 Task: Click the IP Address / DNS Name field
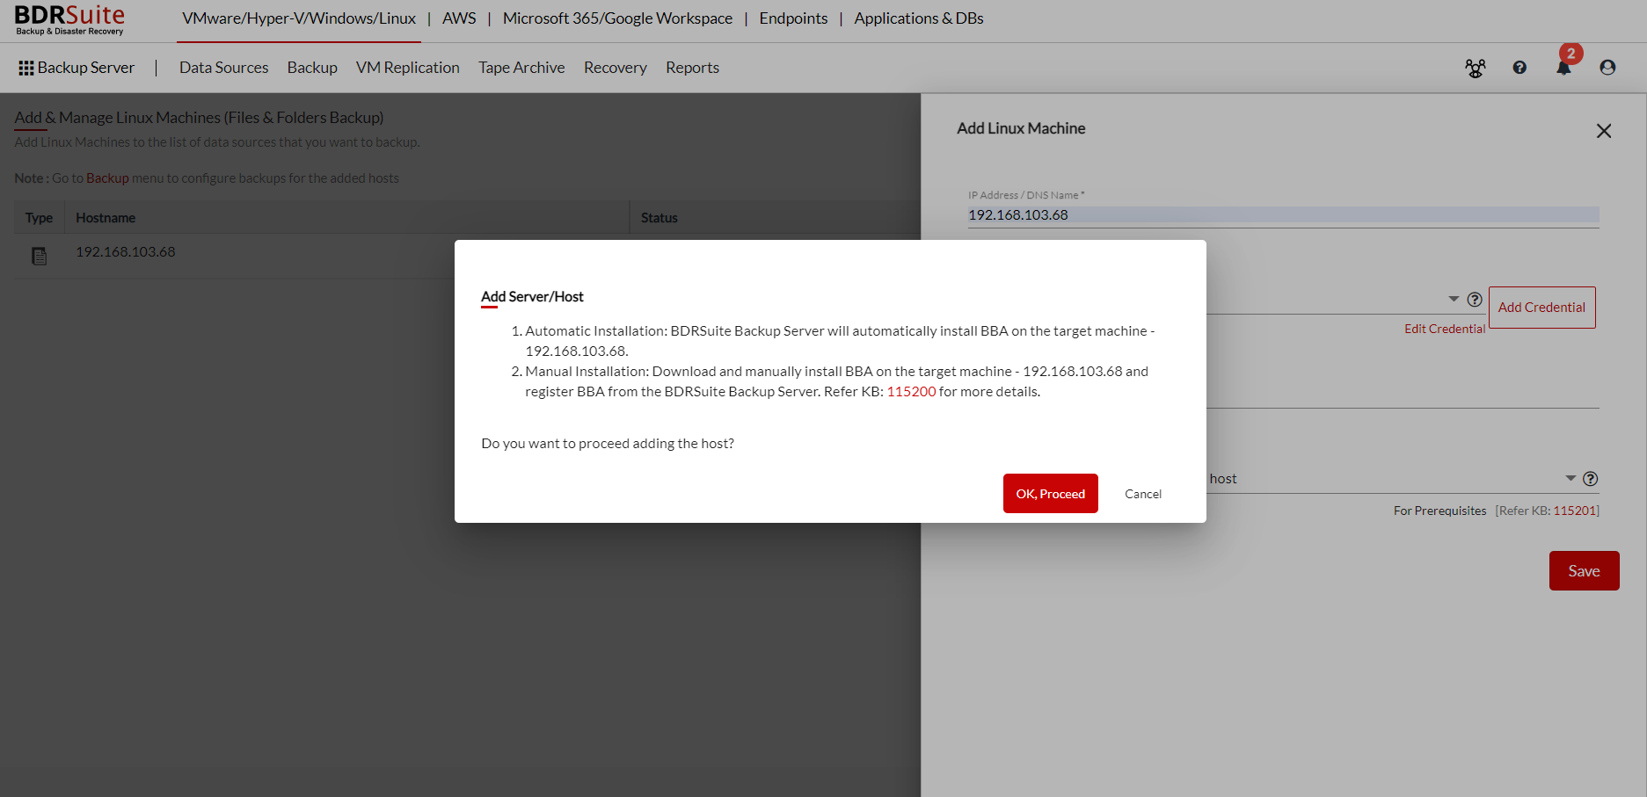(1284, 215)
